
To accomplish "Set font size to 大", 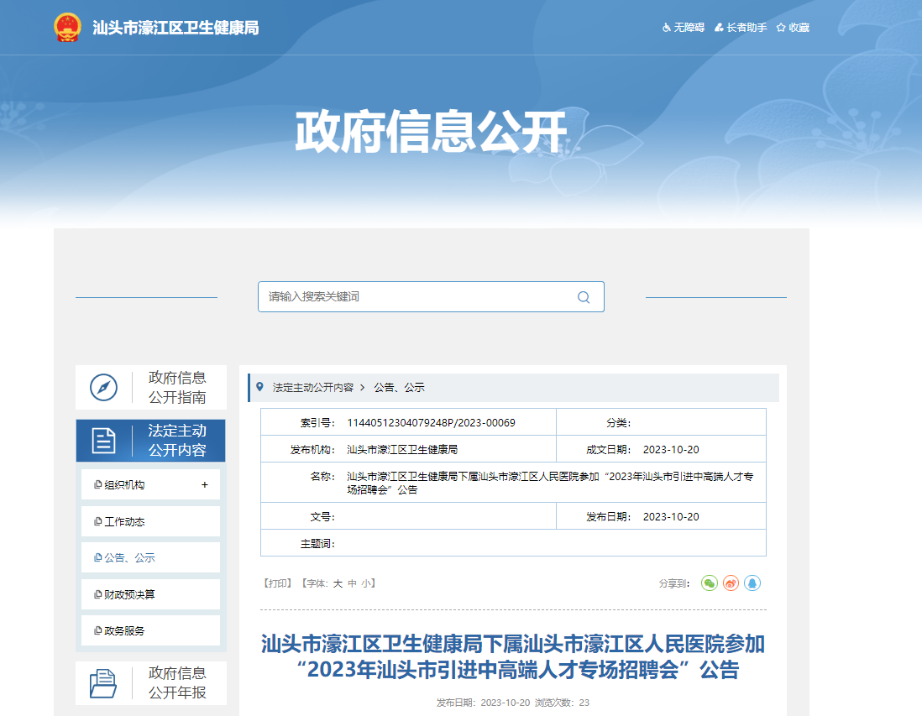I will pos(338,583).
